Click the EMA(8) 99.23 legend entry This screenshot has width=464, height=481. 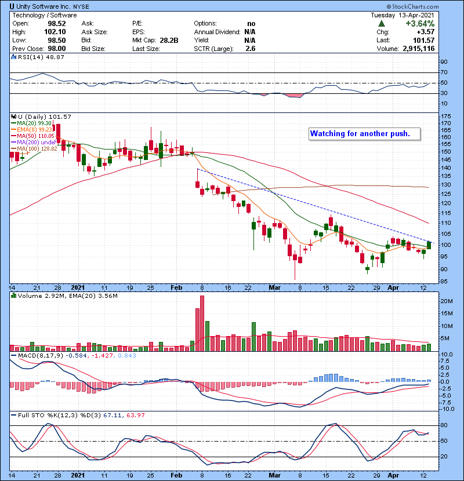click(32, 129)
